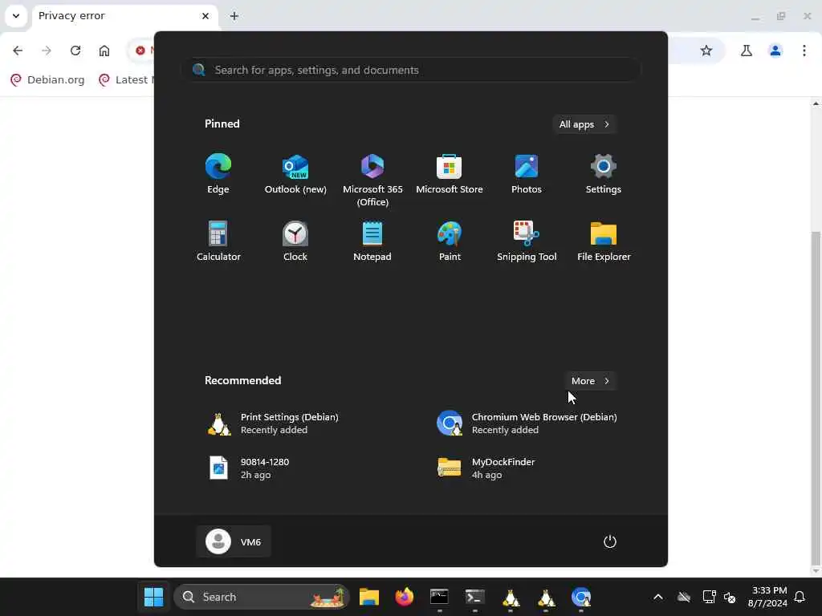822x616 pixels.
Task: Open Notepad from pinned apps
Action: coord(372,241)
